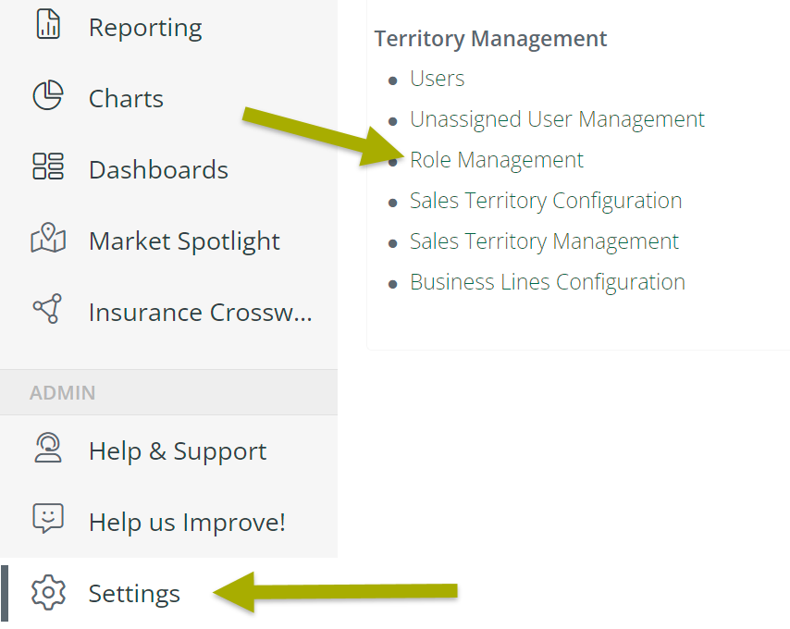Click the Insurance Crosswalk share icon
This screenshot has width=790, height=629.
pyautogui.click(x=47, y=308)
